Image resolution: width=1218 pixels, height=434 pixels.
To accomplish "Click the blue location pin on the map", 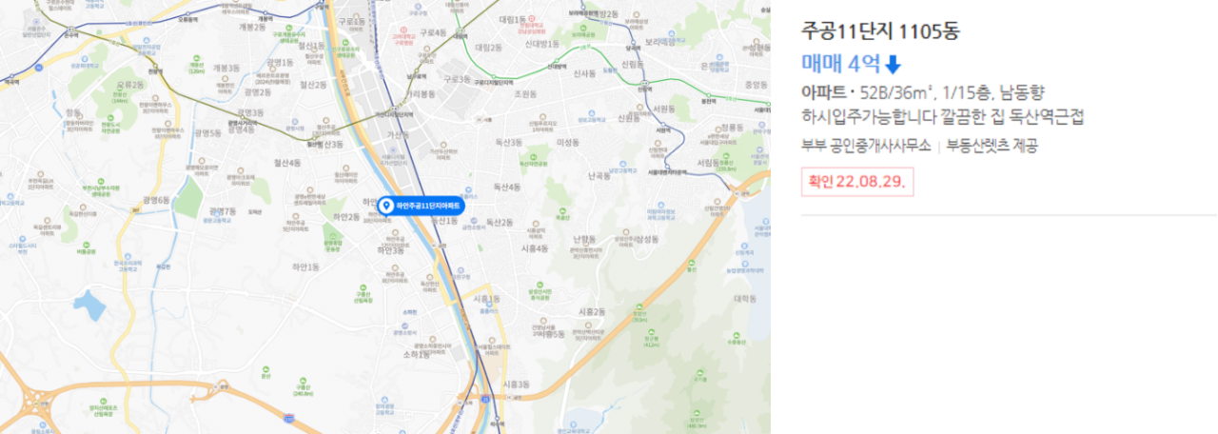I will tap(386, 206).
